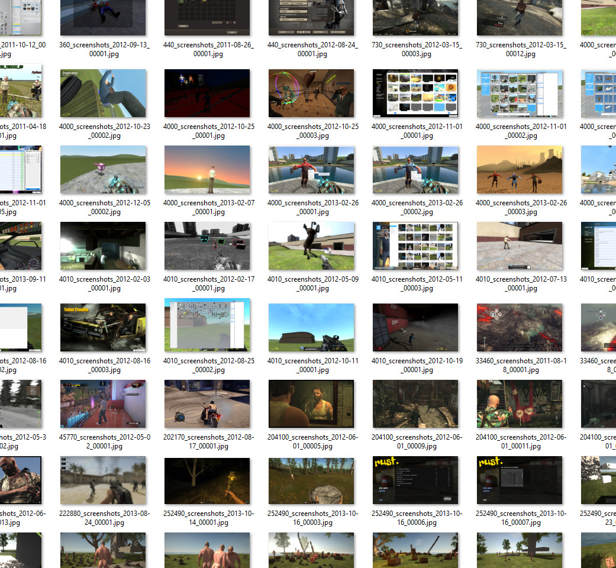616x568 pixels.
Task: Select thumbnail of 4010_screenshots_2012-05-11_00003.jpg
Action: point(415,246)
